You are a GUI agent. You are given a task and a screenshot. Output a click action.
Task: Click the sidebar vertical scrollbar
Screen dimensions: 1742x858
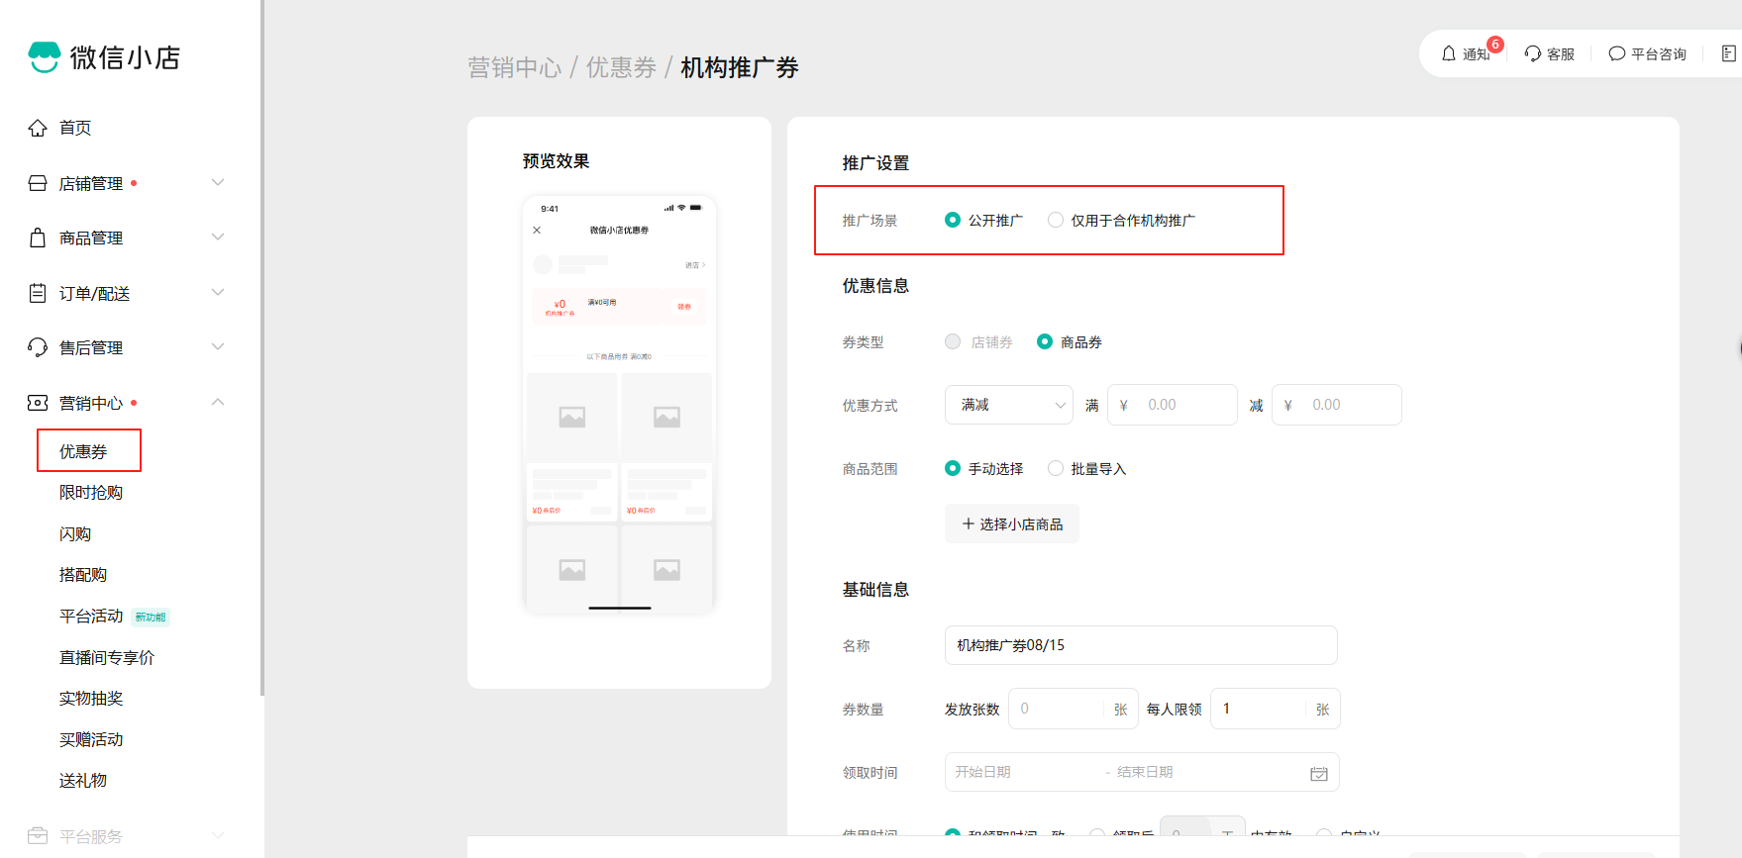pyautogui.click(x=262, y=346)
